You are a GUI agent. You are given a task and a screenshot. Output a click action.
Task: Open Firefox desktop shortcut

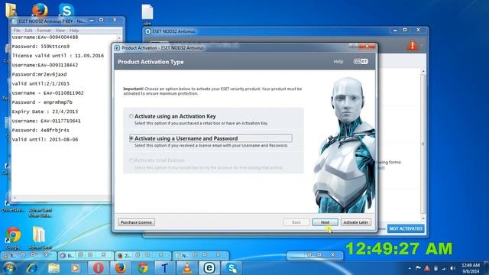pyautogui.click(x=40, y=10)
